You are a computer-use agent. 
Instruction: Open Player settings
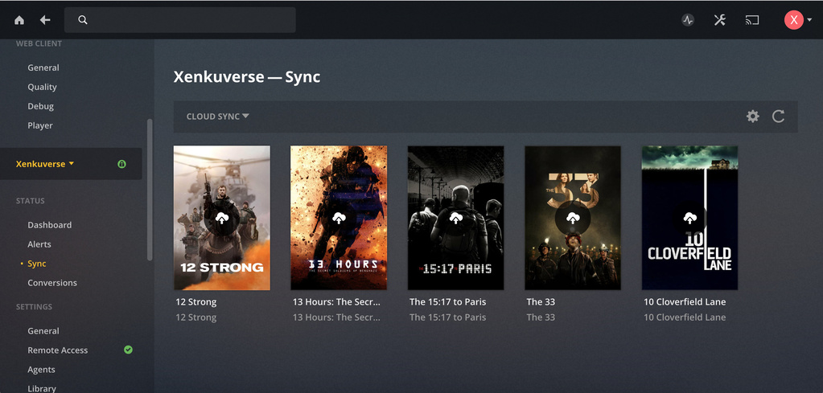point(40,125)
